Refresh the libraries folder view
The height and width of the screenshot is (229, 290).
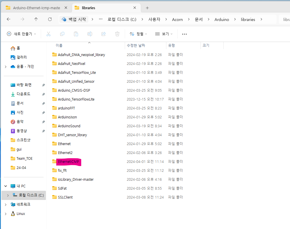(50, 19)
